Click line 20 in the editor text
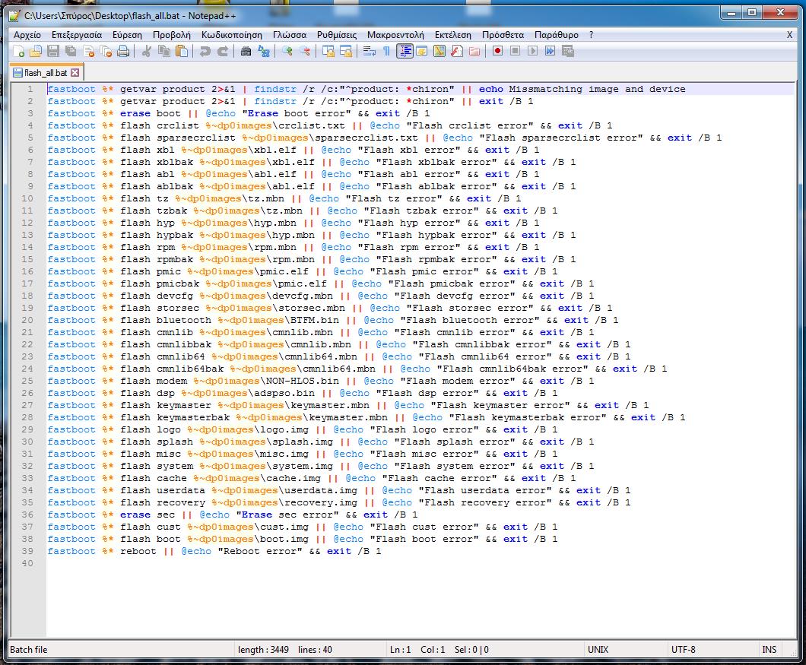This screenshot has width=806, height=665. click(x=304, y=320)
